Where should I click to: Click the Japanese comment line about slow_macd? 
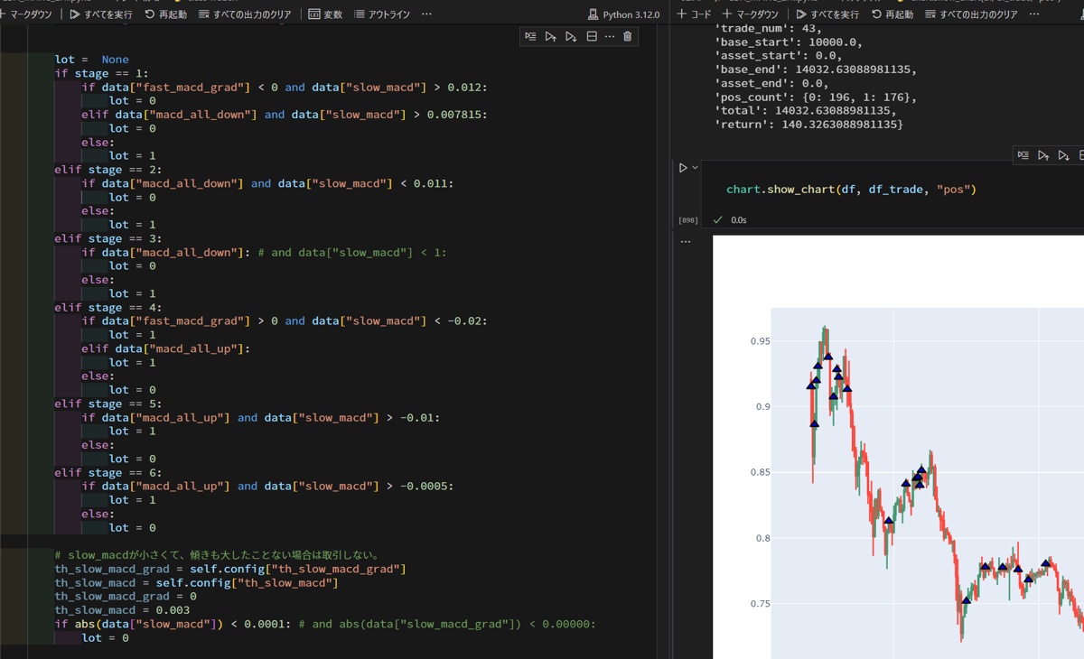click(x=216, y=555)
